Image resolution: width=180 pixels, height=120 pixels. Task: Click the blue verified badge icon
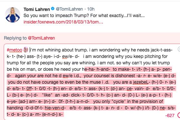point(53,9)
